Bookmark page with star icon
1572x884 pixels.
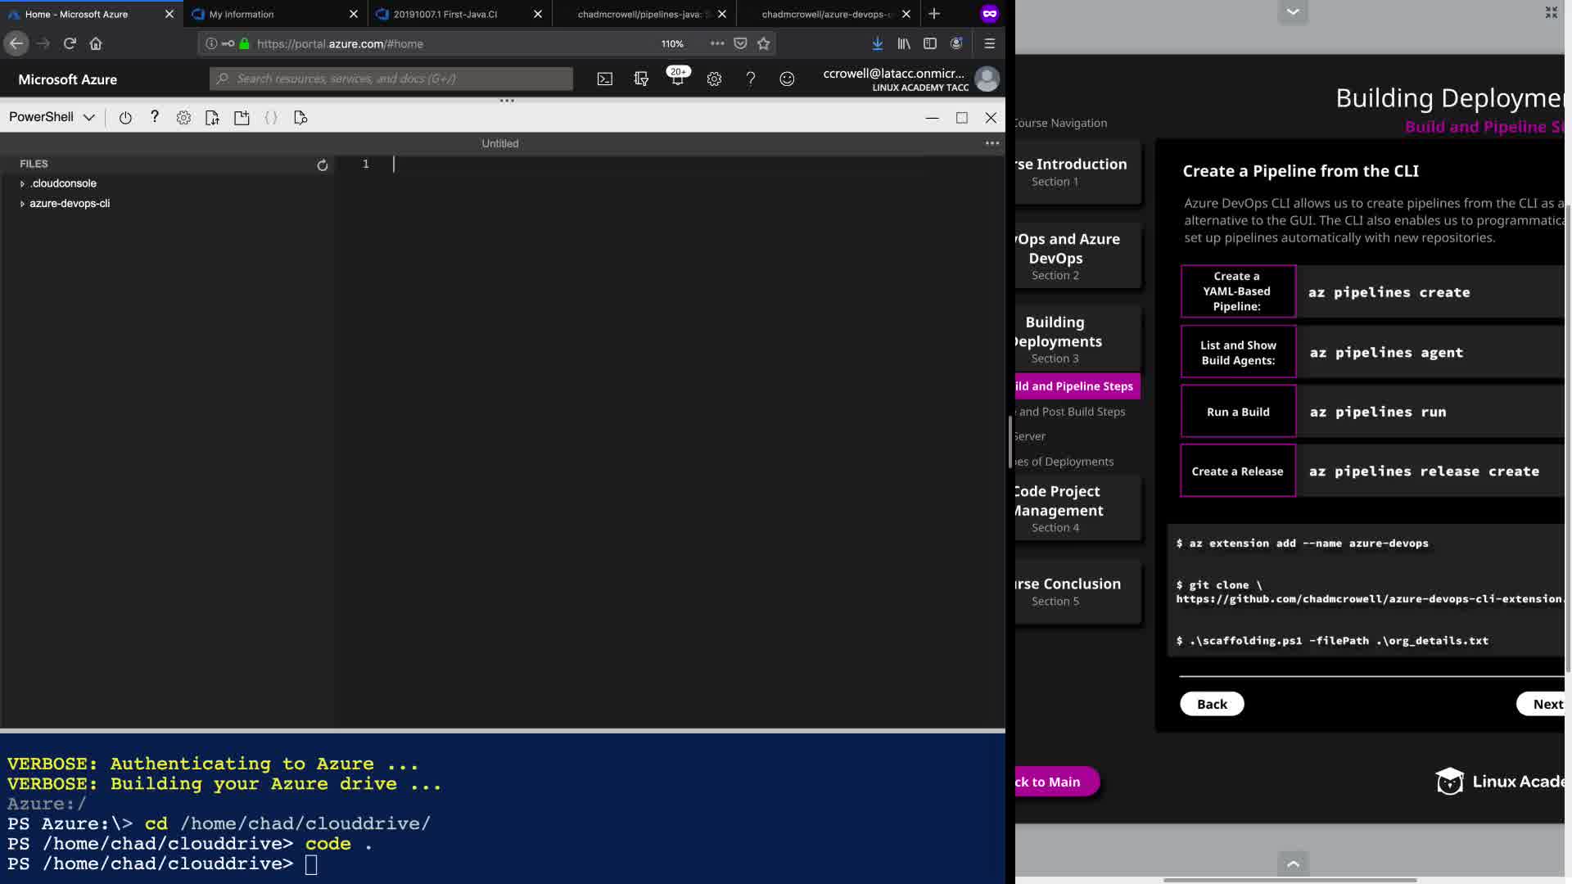pos(764,43)
